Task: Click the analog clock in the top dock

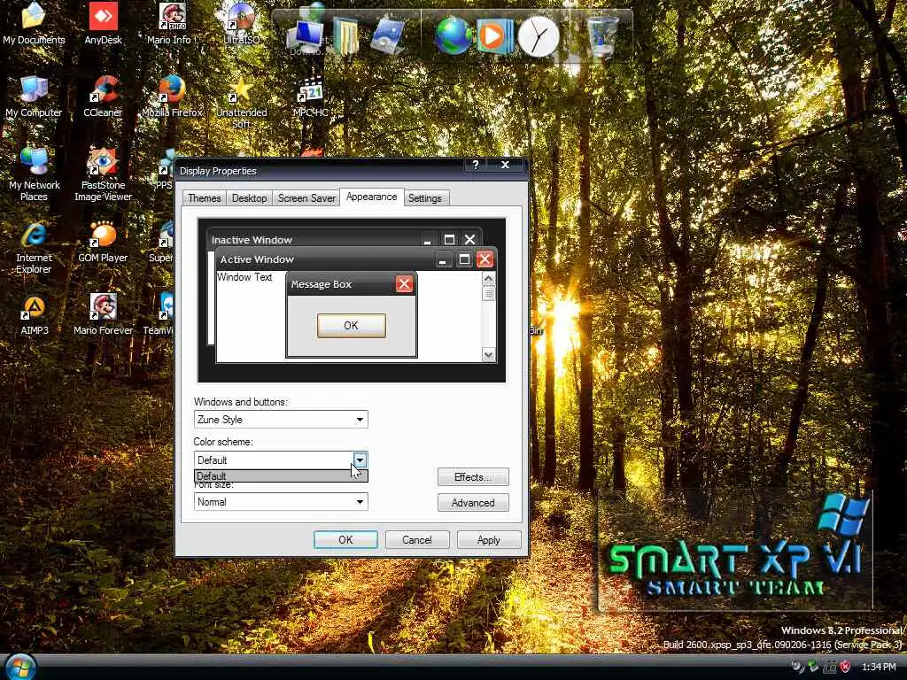Action: (x=539, y=36)
